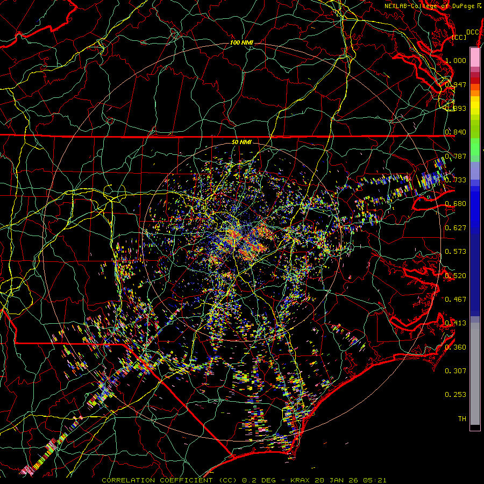Select the 0.307 scale value
This screenshot has height=484, width=484.
[455, 371]
